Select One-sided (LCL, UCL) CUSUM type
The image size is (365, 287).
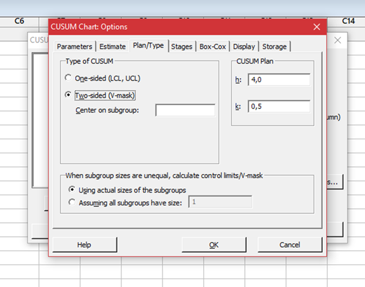69,78
